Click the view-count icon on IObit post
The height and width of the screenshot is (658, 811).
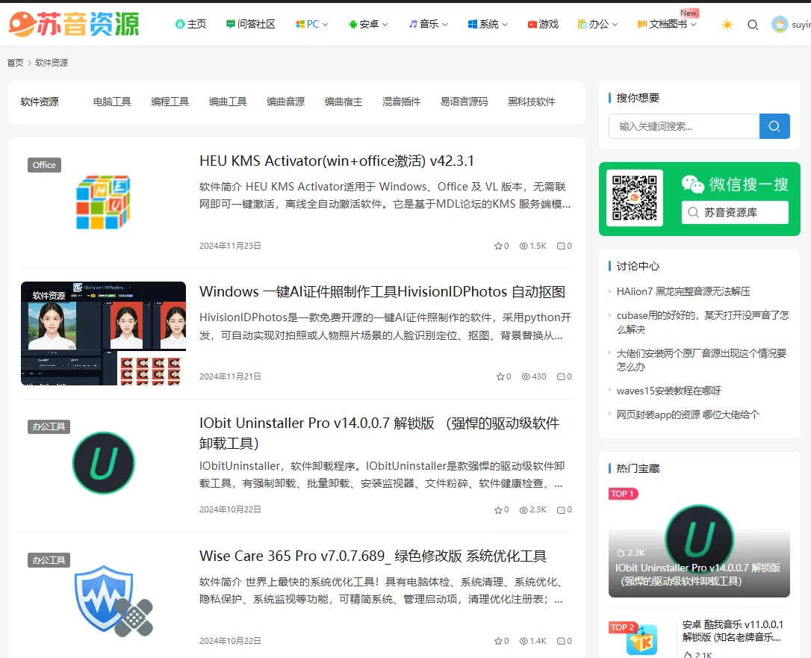tap(524, 509)
